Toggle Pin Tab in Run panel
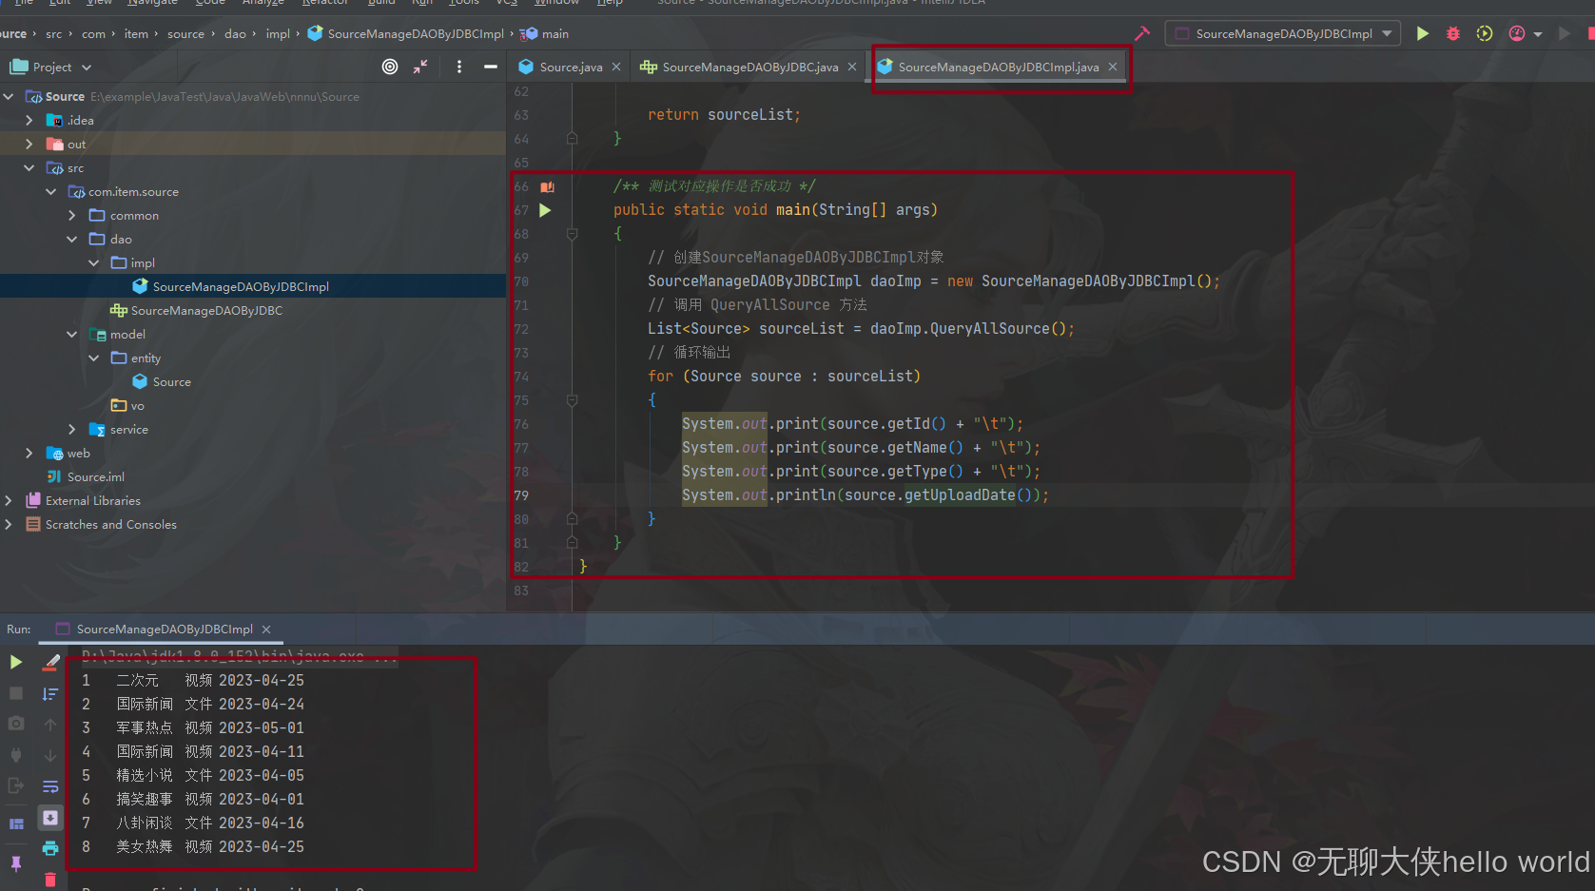 click(16, 863)
